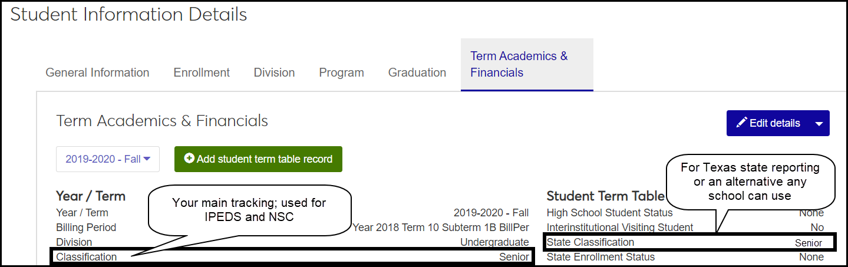Open the Graduation tab
The image size is (848, 267).
[x=417, y=72]
